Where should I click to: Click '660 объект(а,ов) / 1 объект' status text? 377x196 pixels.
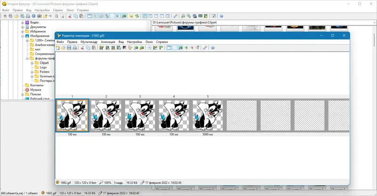coord(19,193)
